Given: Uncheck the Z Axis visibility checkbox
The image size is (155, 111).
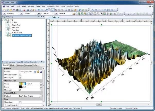Looking at the screenshot, I should 8,22.
